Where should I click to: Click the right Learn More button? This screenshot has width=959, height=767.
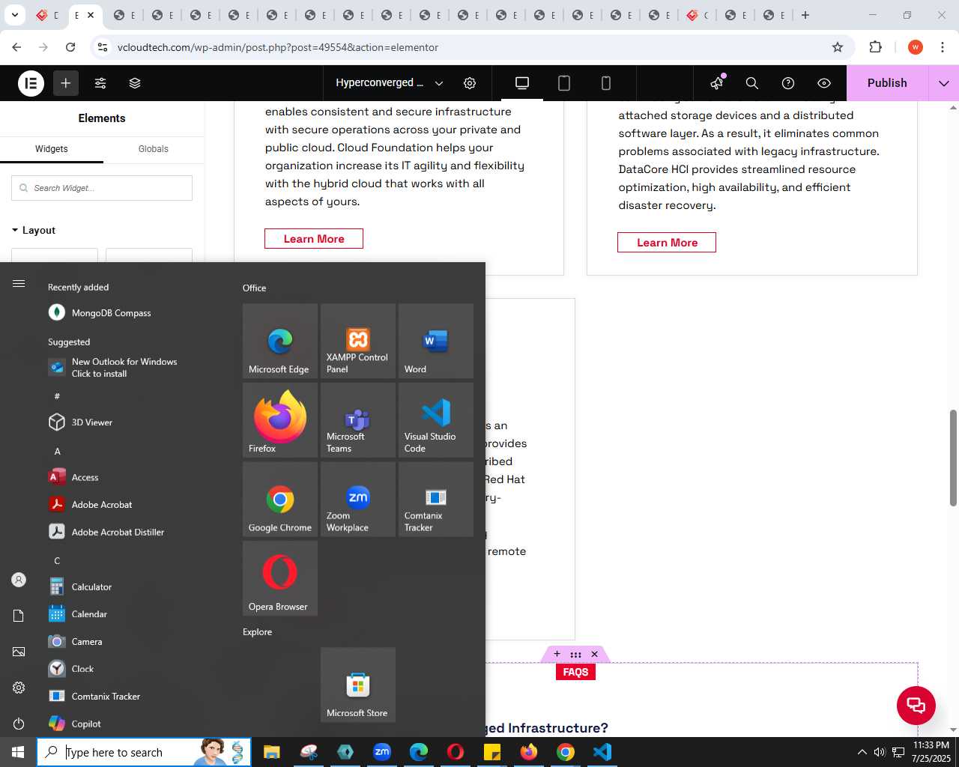click(x=667, y=243)
